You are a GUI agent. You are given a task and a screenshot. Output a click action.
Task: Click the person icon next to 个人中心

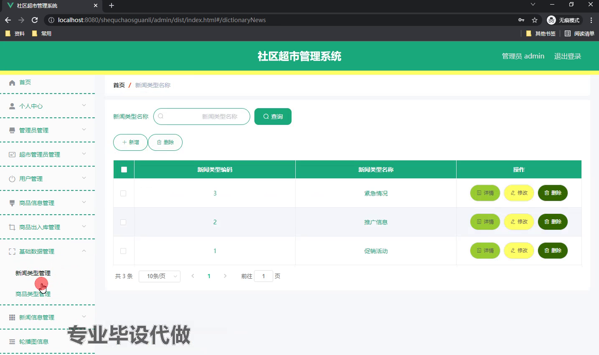tap(12, 106)
